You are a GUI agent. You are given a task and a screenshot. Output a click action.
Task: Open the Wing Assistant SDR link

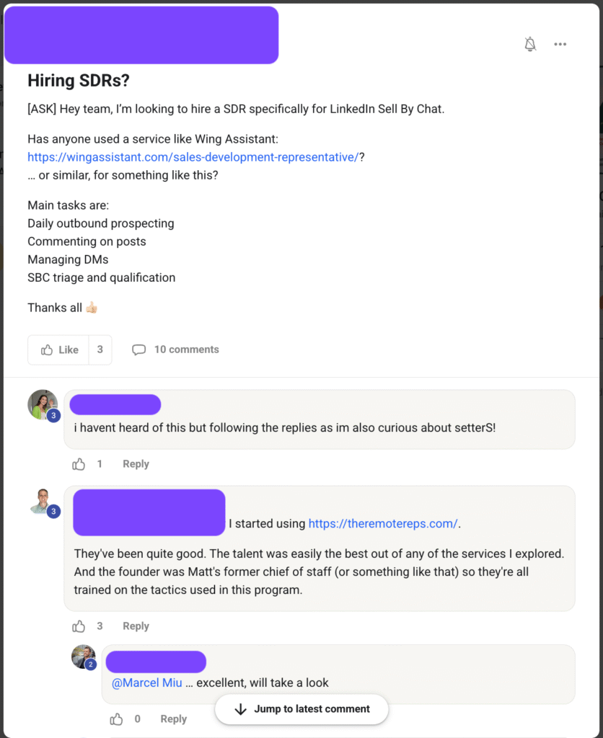tap(193, 157)
